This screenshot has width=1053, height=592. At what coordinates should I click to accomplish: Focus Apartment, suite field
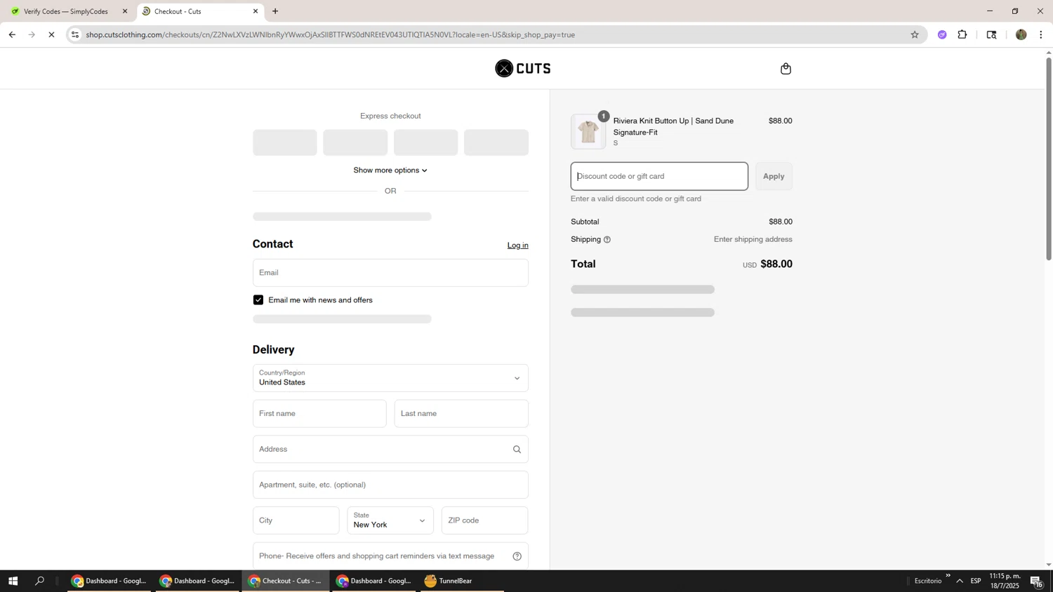(390, 485)
